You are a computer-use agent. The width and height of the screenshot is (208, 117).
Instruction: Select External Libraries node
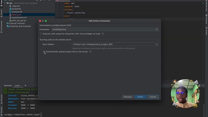point(17,23)
